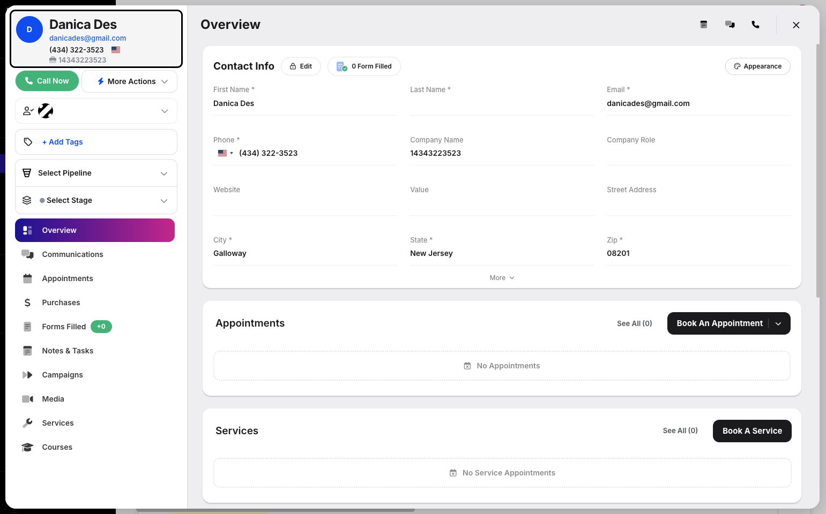826x514 pixels.
Task: Click the Book A Service button
Action: pyautogui.click(x=752, y=431)
